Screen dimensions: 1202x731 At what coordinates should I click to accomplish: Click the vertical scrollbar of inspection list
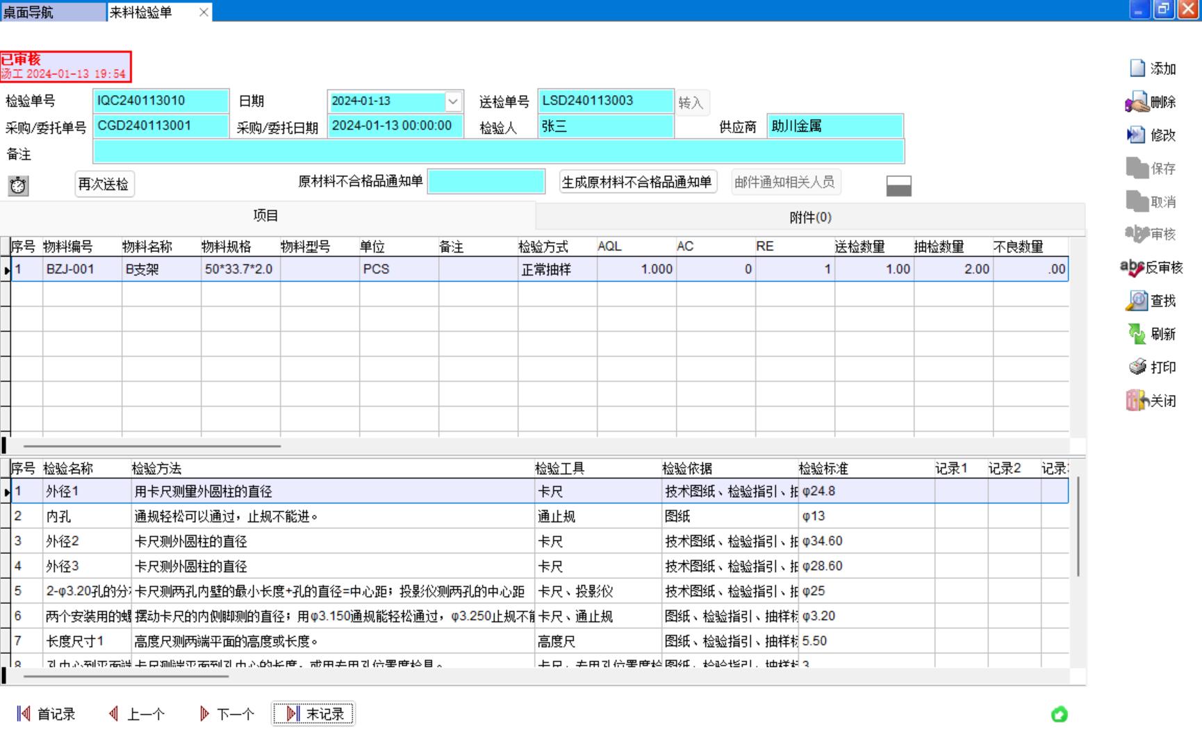point(1078,528)
